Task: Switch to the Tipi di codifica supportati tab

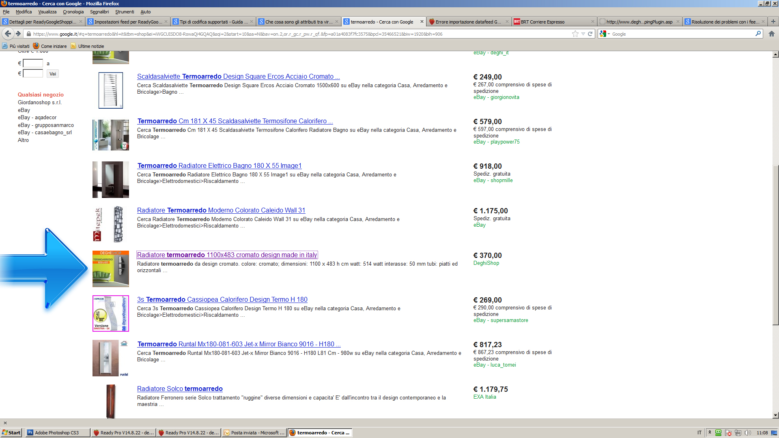Action: [x=213, y=21]
